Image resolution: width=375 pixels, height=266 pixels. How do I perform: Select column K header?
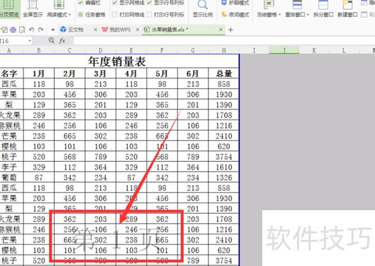click(314, 50)
